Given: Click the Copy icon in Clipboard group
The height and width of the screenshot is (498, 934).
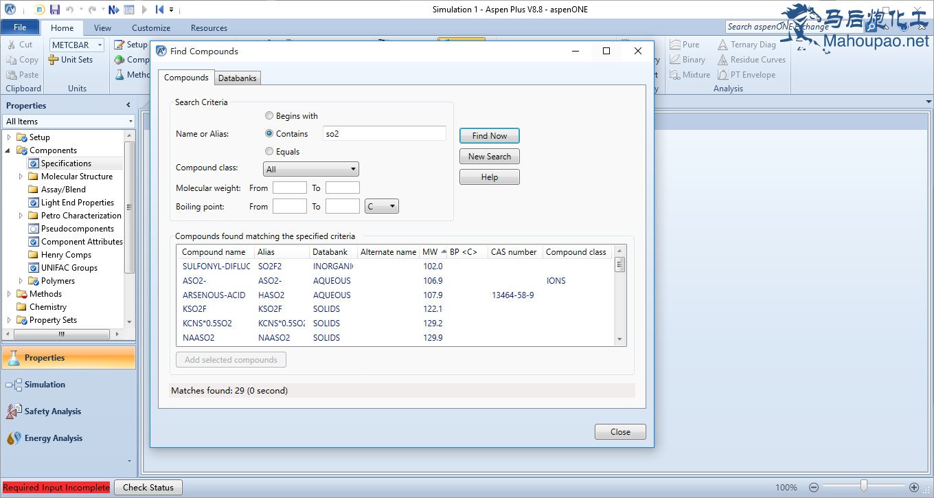Looking at the screenshot, I should point(12,60).
